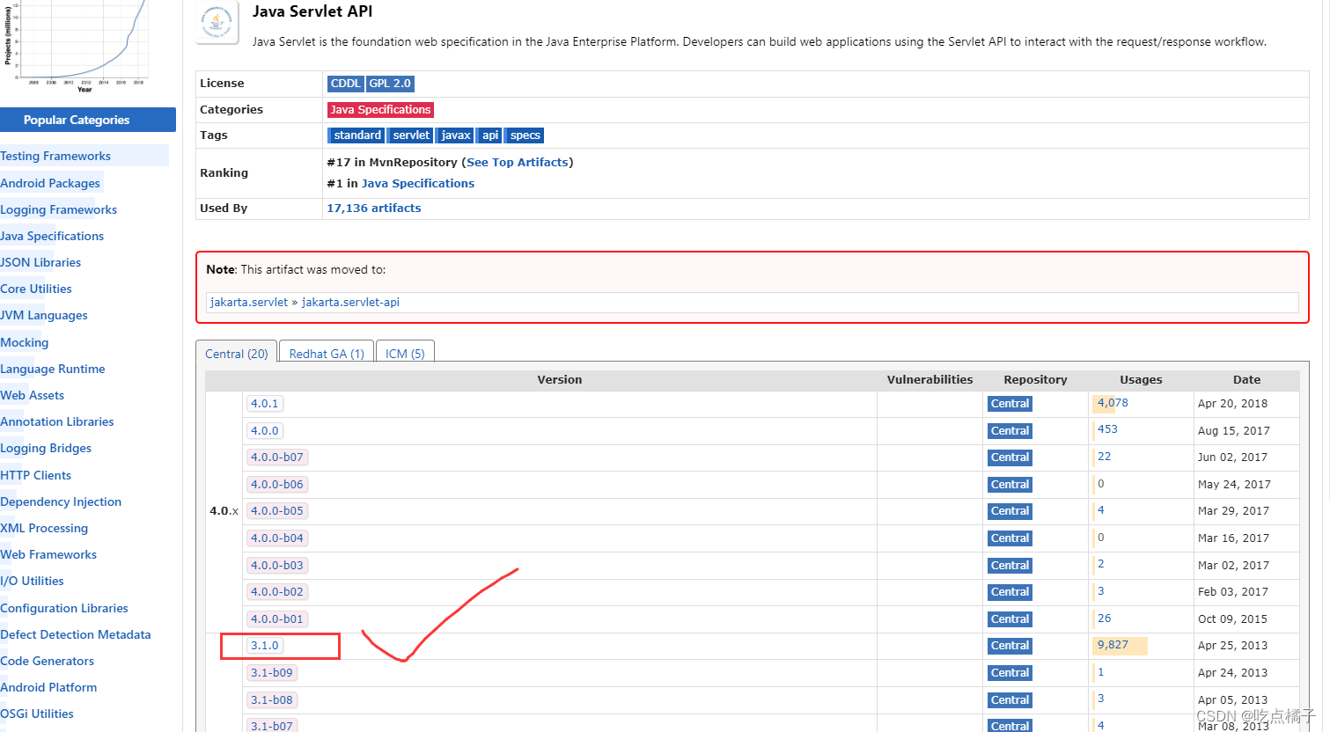Open Android Platform category
This screenshot has width=1330, height=732.
[48, 687]
